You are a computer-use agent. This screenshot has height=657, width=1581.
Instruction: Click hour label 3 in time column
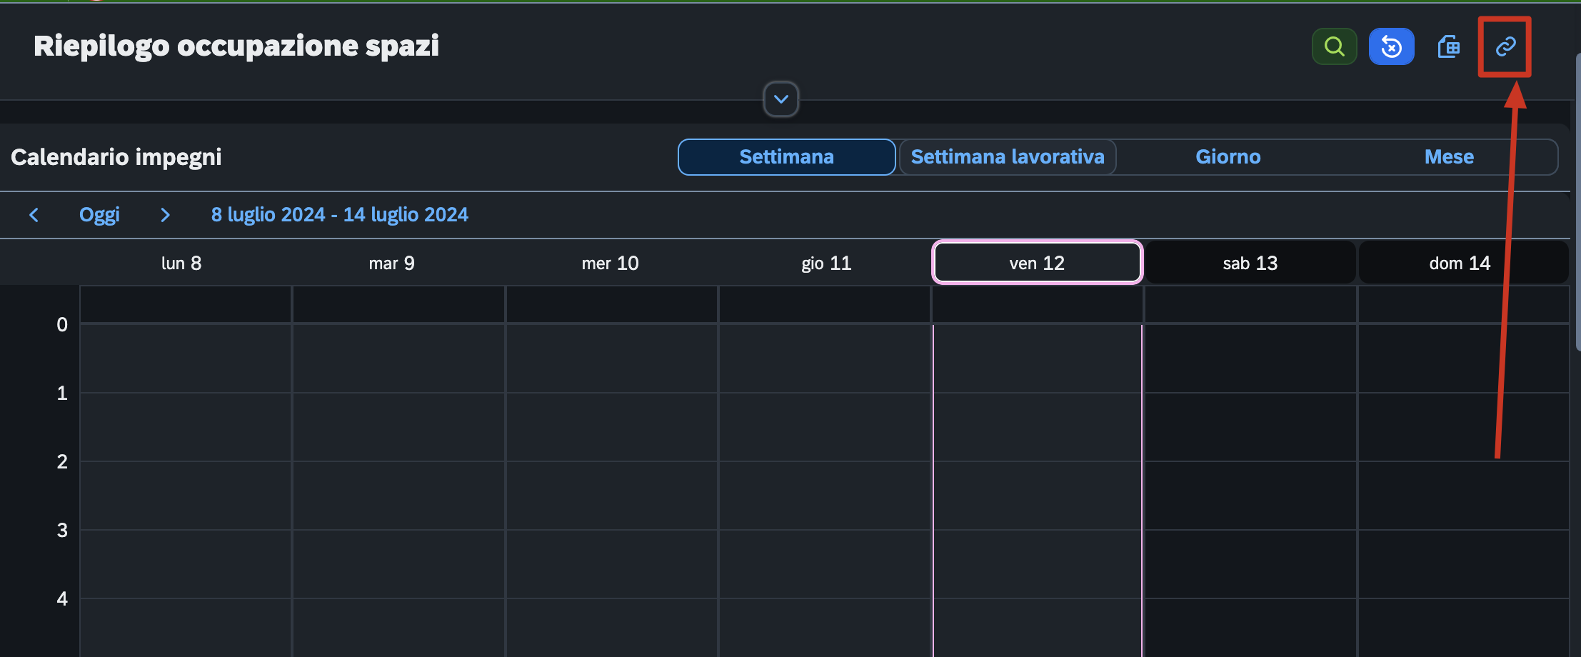pyautogui.click(x=62, y=531)
